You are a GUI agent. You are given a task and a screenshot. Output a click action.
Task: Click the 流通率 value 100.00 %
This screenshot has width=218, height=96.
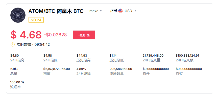17,82
